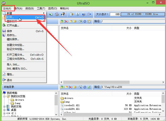Open the 工具(T) menu
166x121 pixels.
click(41, 9)
